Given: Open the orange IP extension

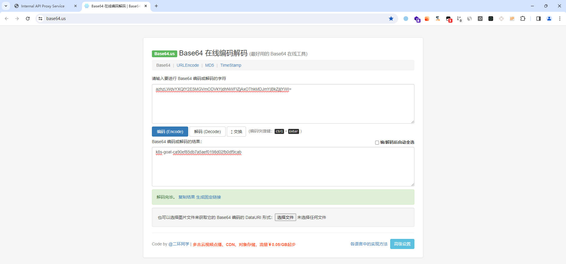Looking at the screenshot, I should [512, 19].
